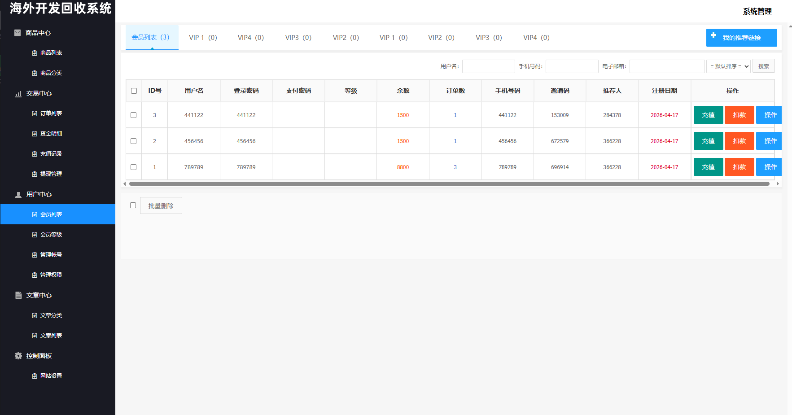Select the 商品中心 envelope icon in sidebar
Viewport: 792px width, 415px height.
click(x=18, y=32)
